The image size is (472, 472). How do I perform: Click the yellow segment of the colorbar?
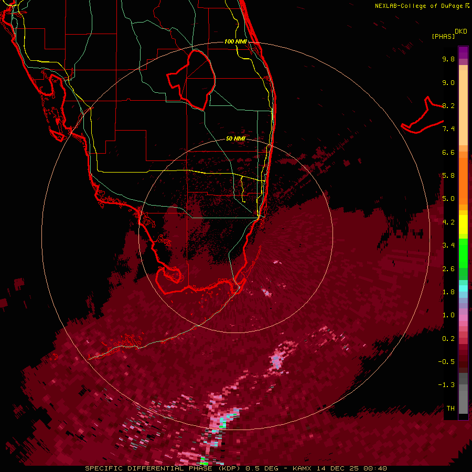click(x=463, y=224)
